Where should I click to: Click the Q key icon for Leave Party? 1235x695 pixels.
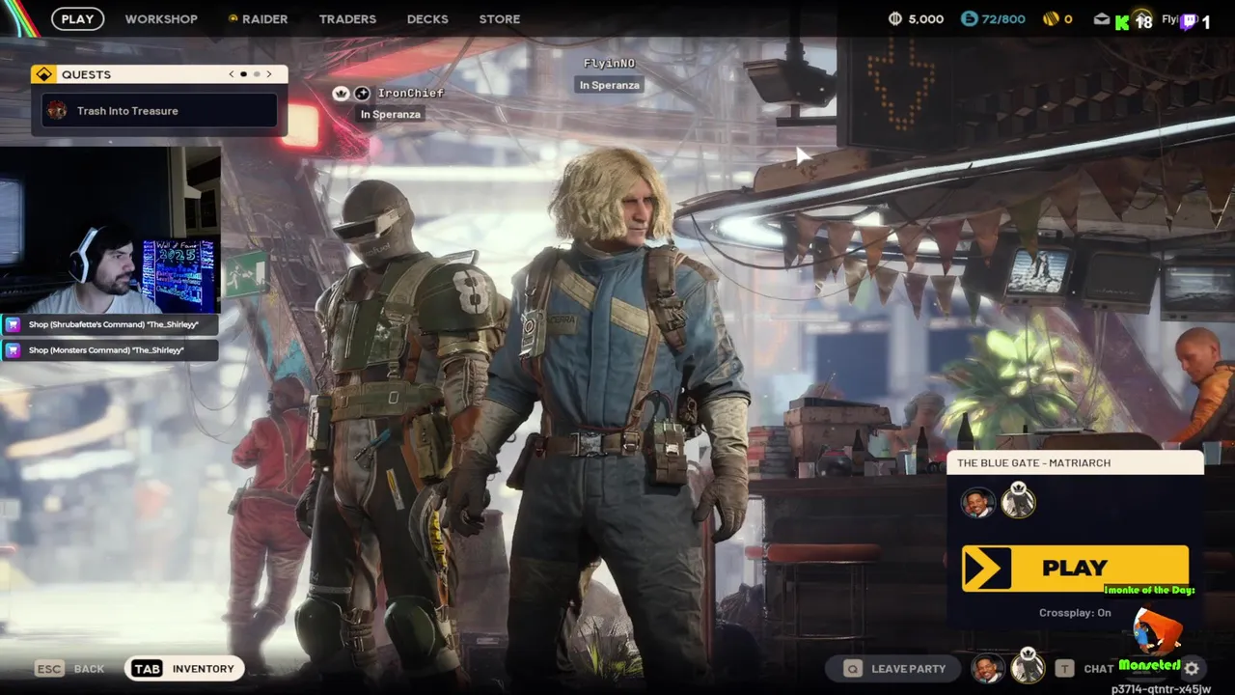[x=852, y=668]
